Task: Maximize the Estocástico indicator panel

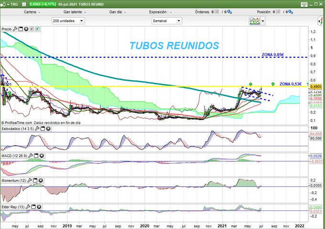Action: [43, 129]
